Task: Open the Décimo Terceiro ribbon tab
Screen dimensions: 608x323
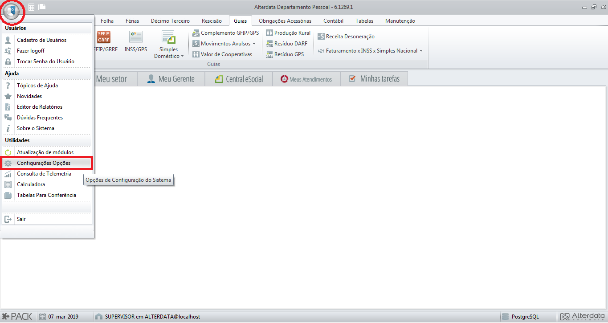Action: click(x=170, y=21)
